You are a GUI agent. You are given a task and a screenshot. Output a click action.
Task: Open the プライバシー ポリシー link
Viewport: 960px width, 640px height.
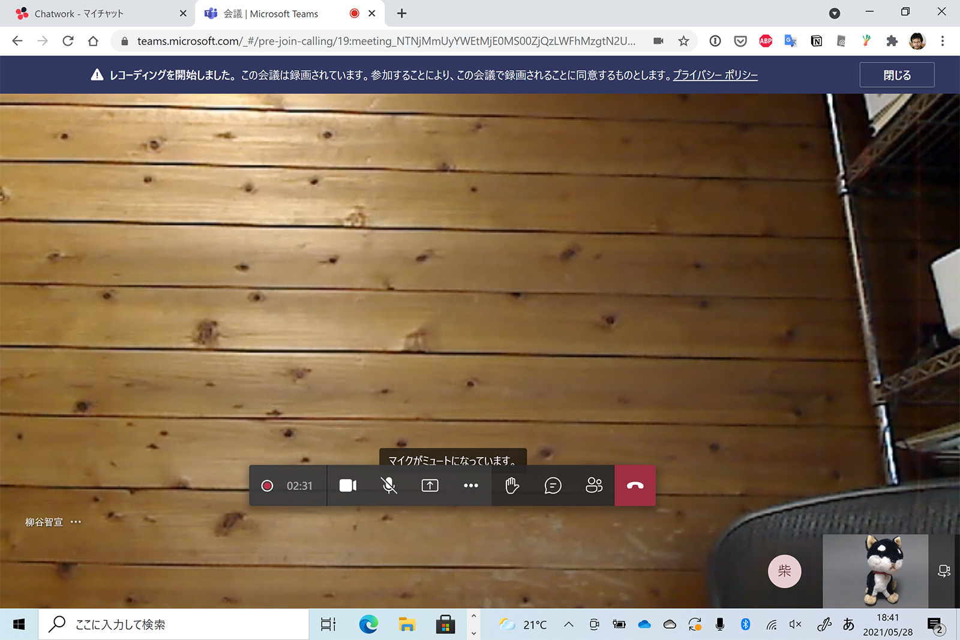715,75
